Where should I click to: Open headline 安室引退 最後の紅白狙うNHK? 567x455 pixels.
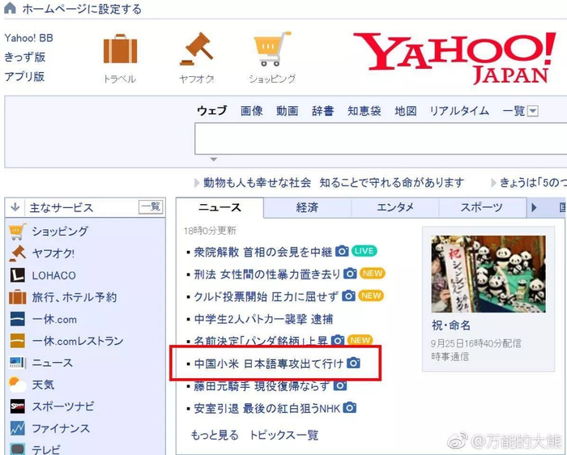pos(266,408)
